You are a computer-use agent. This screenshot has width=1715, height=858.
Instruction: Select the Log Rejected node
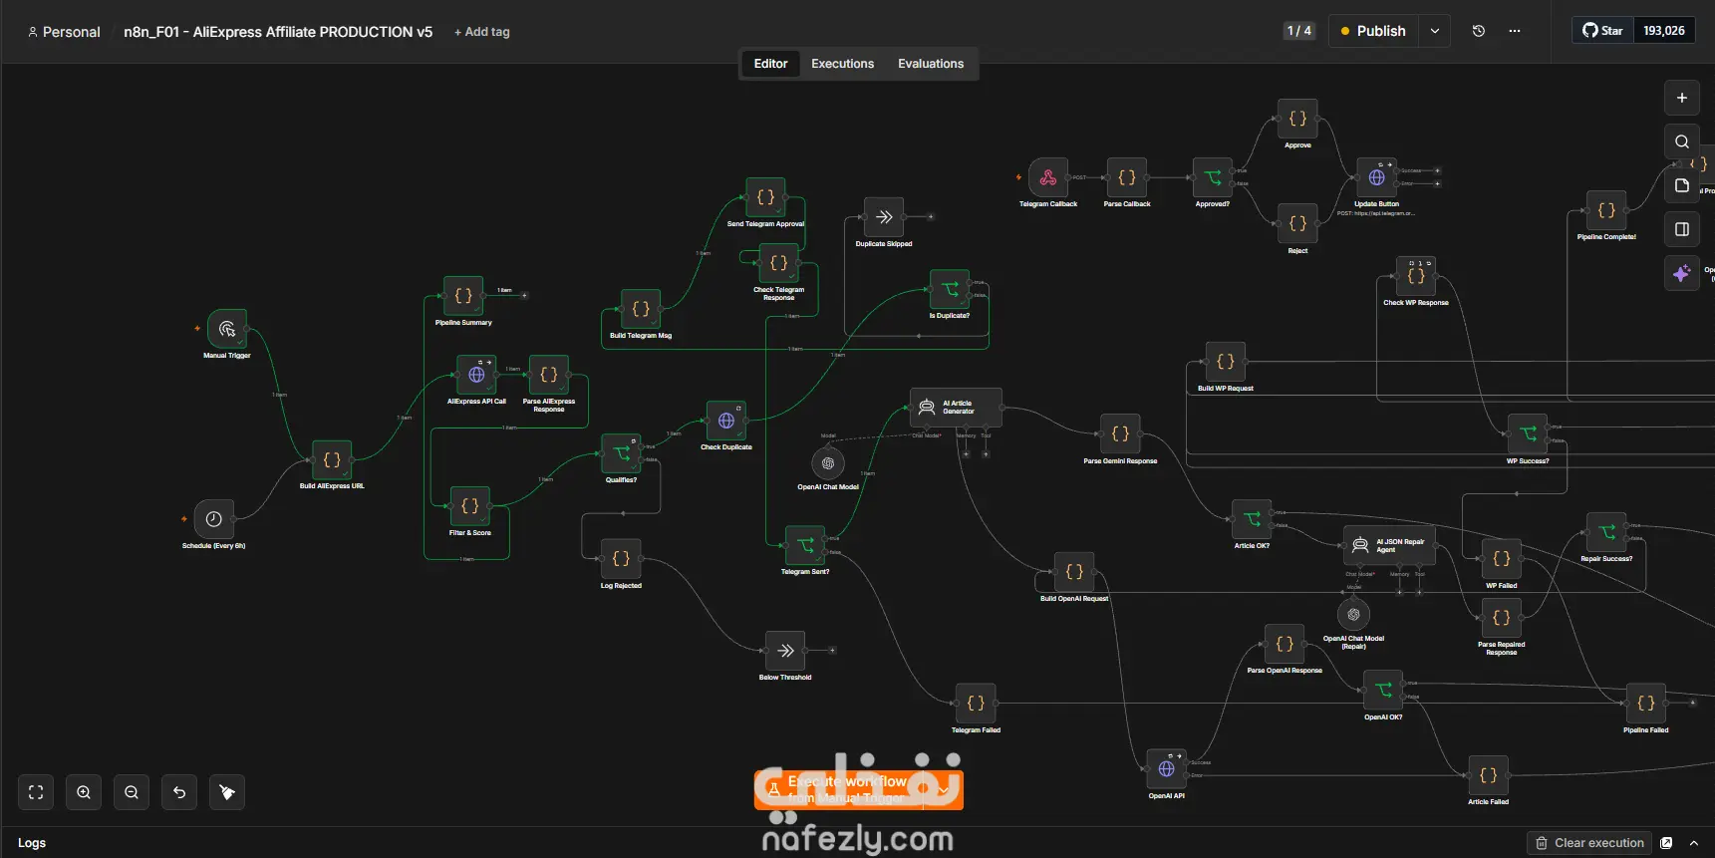tap(621, 559)
